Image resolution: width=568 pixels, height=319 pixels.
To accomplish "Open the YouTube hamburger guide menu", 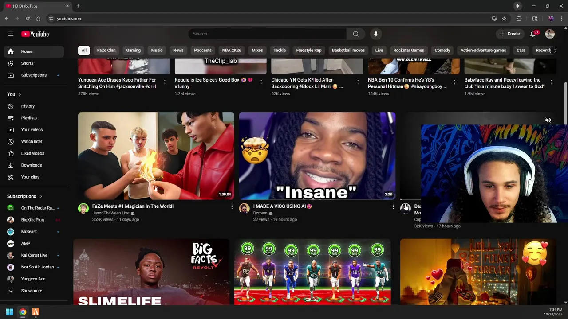I will pyautogui.click(x=11, y=34).
